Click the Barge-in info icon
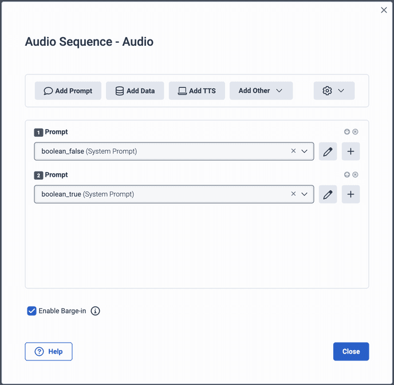Viewport: 394px width, 385px height. click(96, 311)
